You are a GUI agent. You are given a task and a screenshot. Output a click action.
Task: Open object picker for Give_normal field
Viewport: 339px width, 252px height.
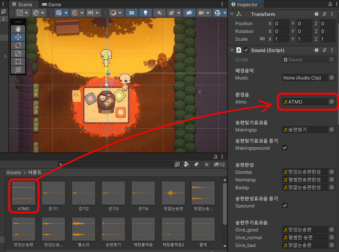point(332,238)
